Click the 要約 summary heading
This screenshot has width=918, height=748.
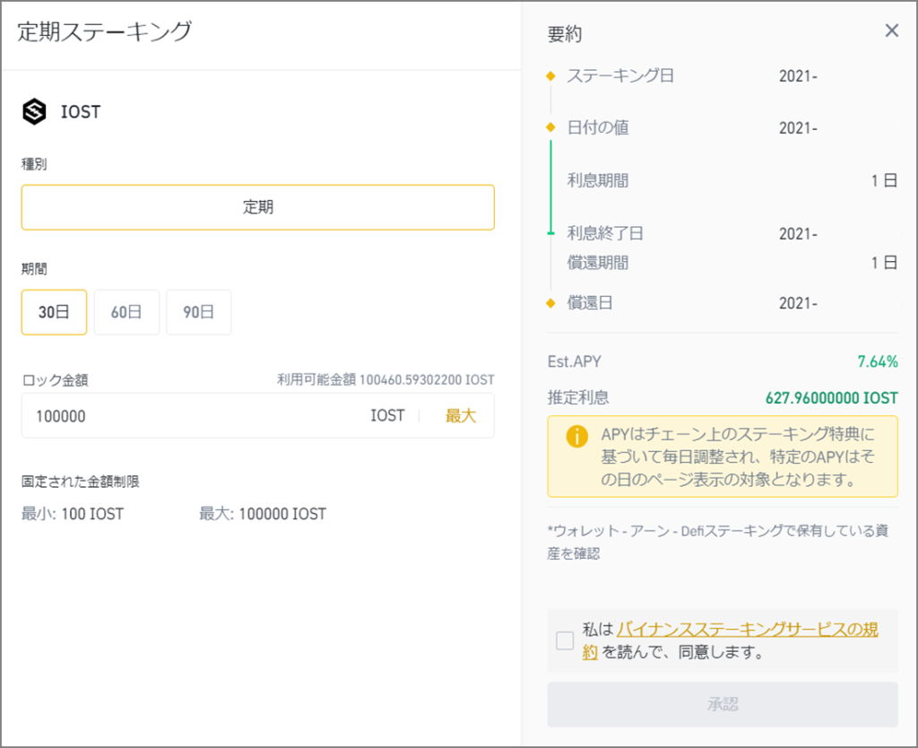click(x=565, y=34)
